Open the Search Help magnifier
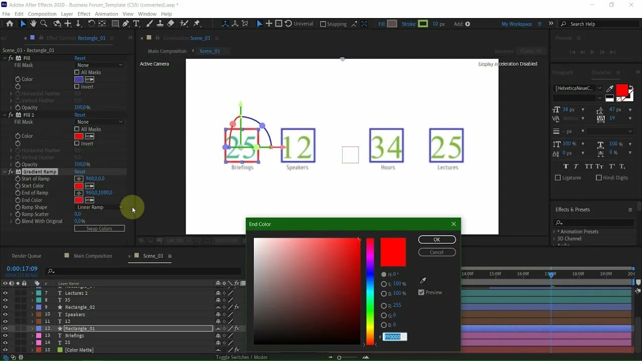This screenshot has height=361, width=642. pyautogui.click(x=564, y=24)
